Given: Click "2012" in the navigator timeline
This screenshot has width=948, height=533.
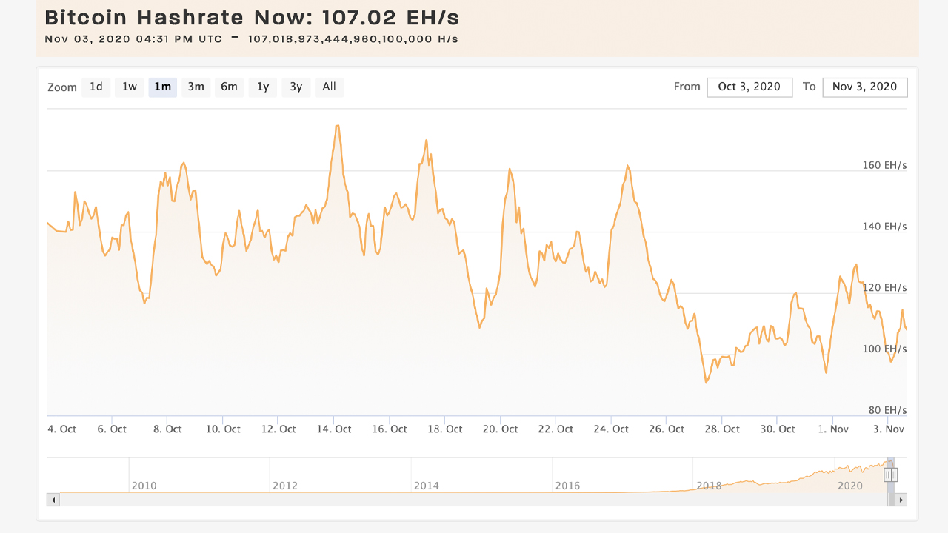Looking at the screenshot, I should 285,486.
